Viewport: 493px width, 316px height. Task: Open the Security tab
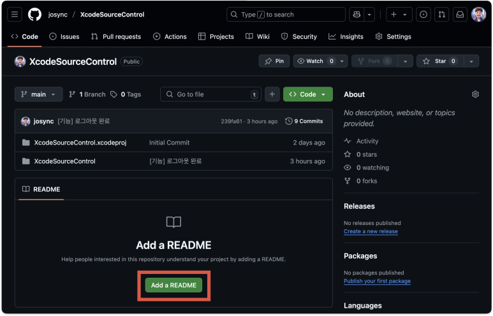pos(299,36)
